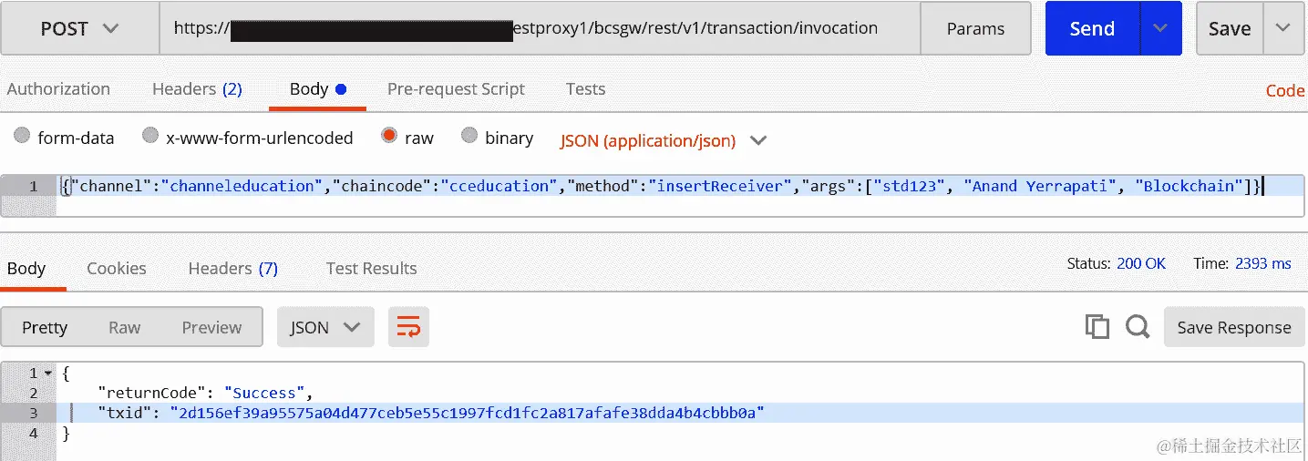Image resolution: width=1308 pixels, height=461 pixels.
Task: Send the request
Action: (x=1092, y=28)
